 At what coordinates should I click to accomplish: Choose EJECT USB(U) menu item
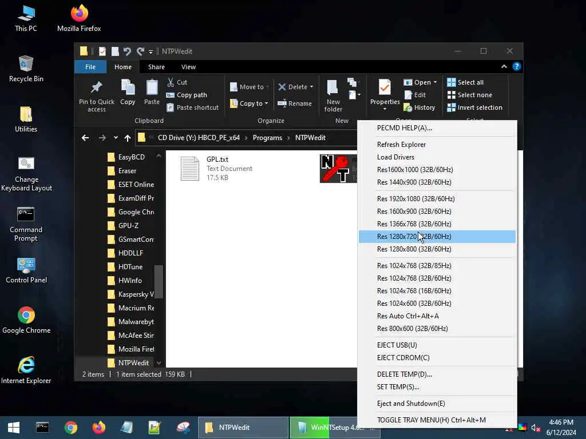coord(437,345)
